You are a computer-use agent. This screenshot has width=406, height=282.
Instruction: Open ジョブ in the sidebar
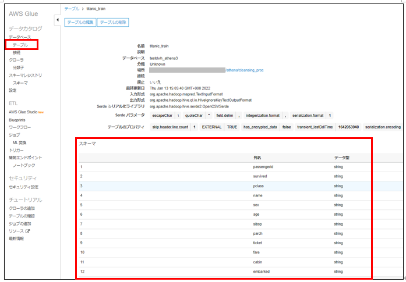pyautogui.click(x=14, y=135)
